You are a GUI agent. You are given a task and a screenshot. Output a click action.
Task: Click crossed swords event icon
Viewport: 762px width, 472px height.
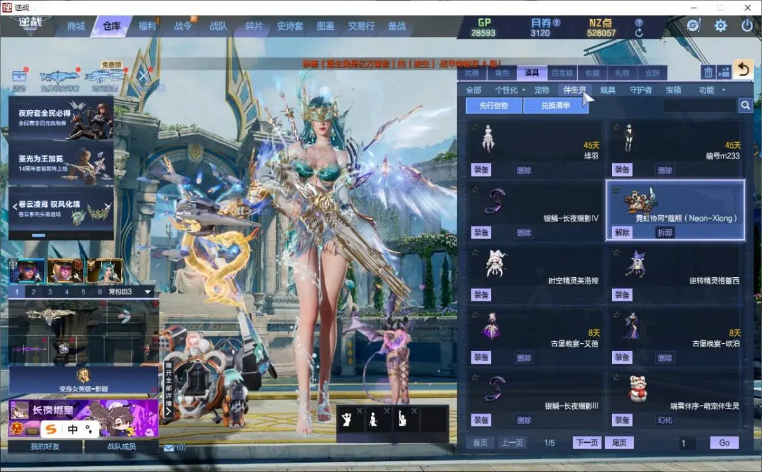tap(145, 77)
